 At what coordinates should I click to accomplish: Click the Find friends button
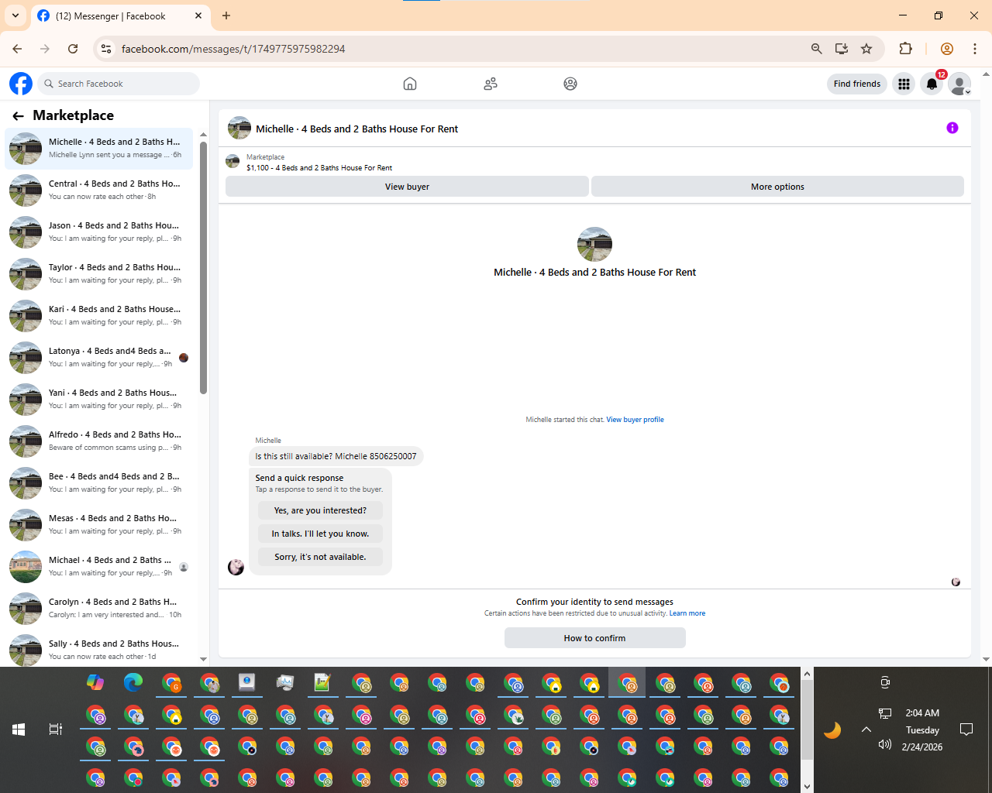coord(857,84)
